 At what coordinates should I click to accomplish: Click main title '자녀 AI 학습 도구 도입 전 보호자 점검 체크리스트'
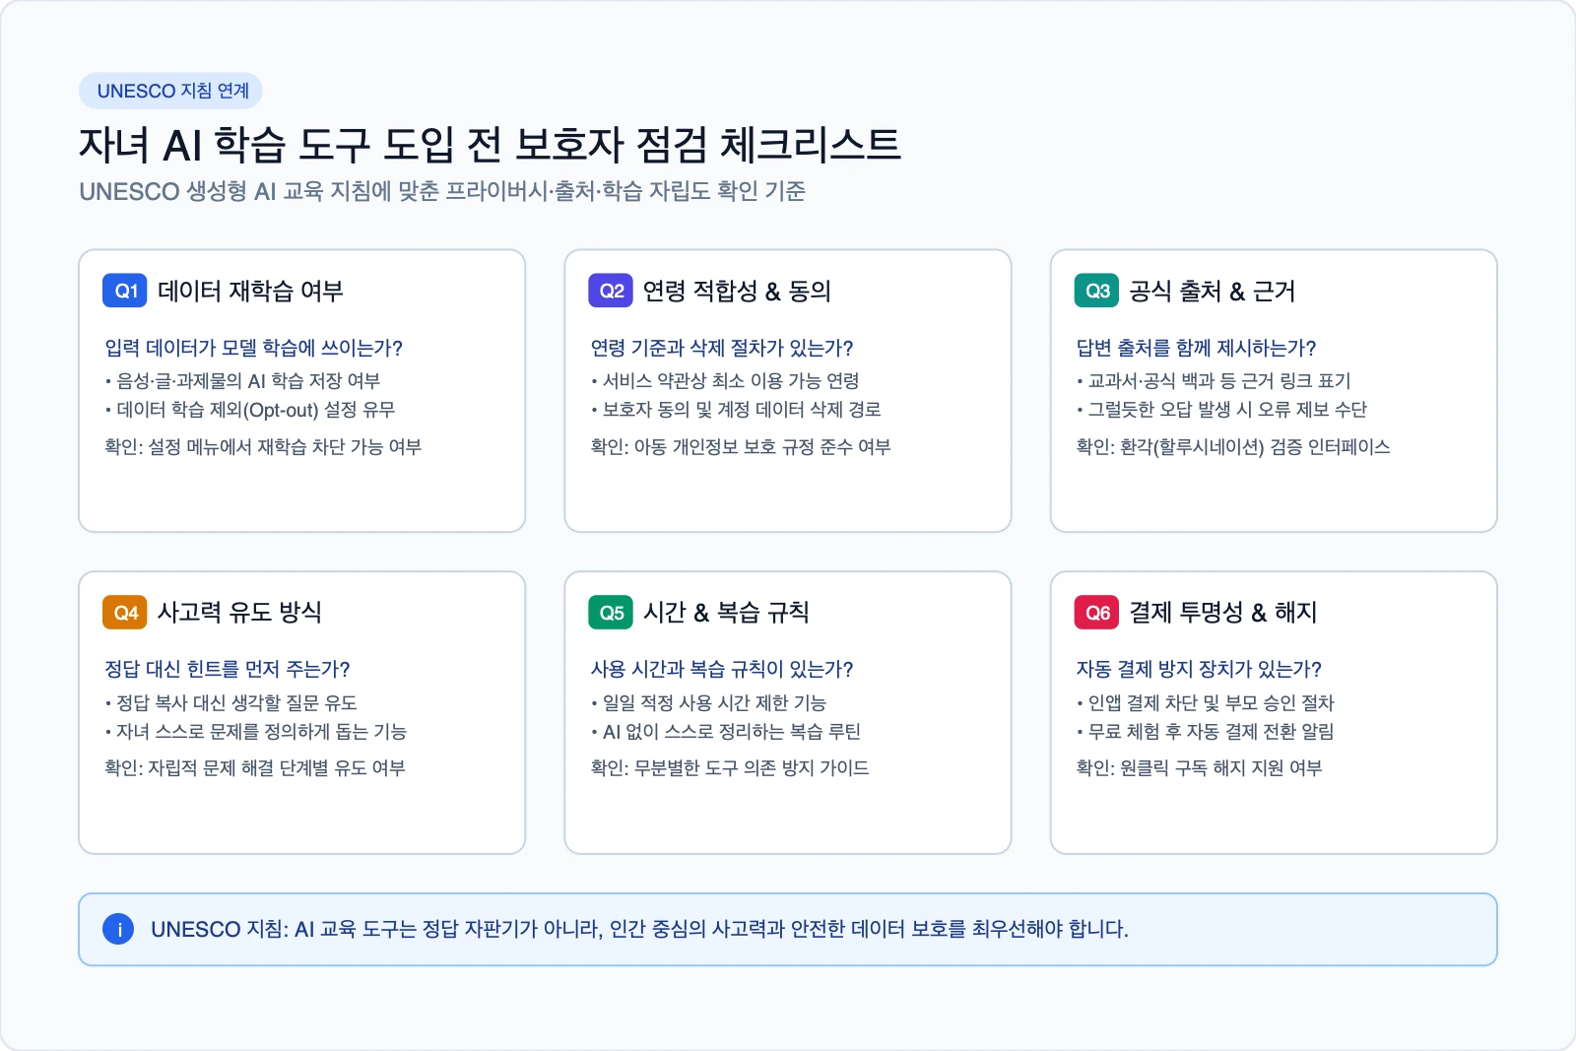tap(490, 145)
